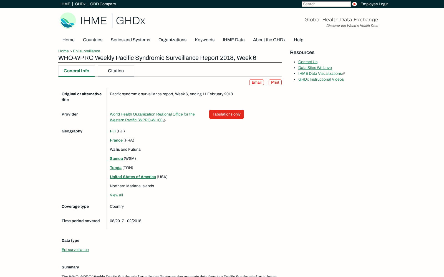Open United States of America link
This screenshot has width=444, height=277.
(133, 177)
